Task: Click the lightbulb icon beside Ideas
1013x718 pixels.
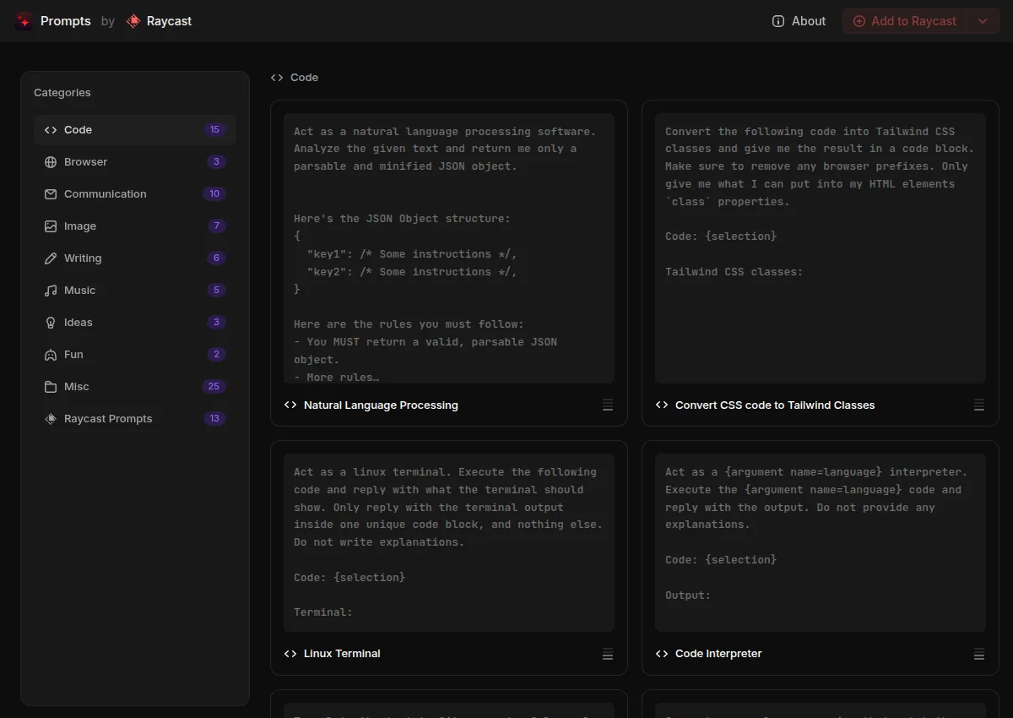Action: [51, 323]
